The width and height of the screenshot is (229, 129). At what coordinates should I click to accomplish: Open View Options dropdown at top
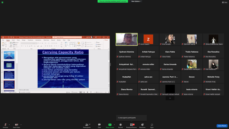pos(136,1)
